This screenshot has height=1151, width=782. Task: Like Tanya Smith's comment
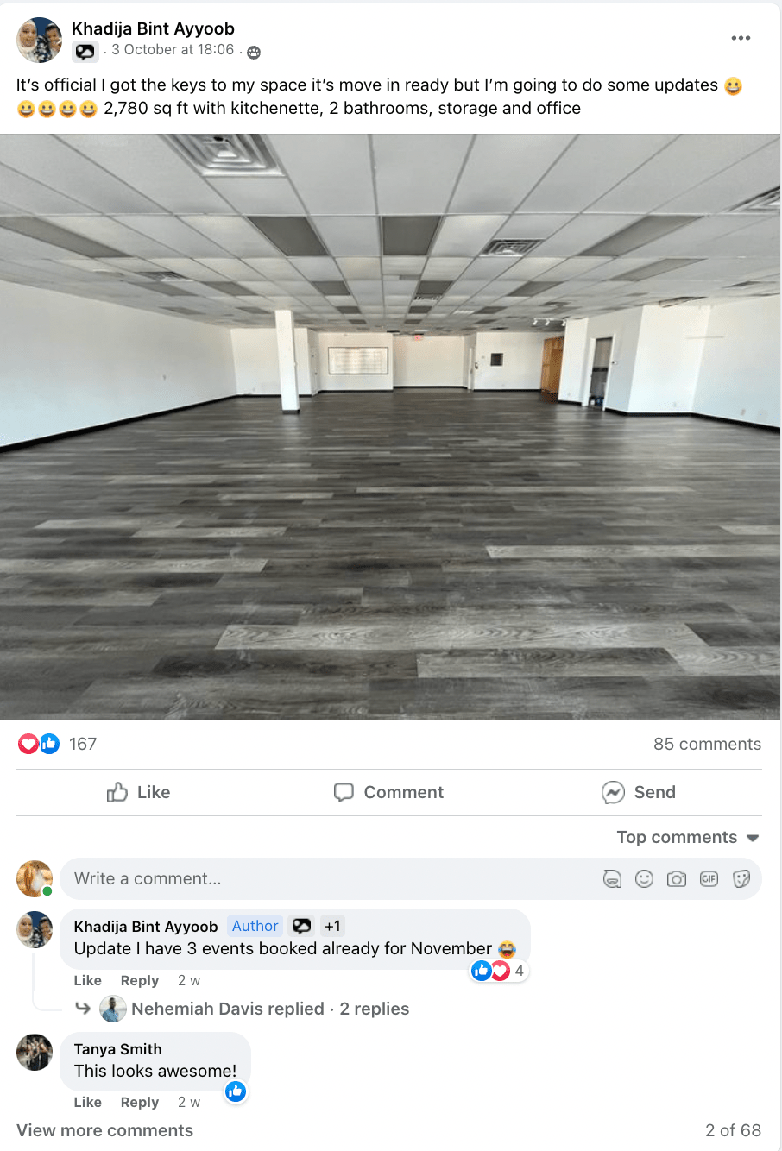coord(87,1102)
